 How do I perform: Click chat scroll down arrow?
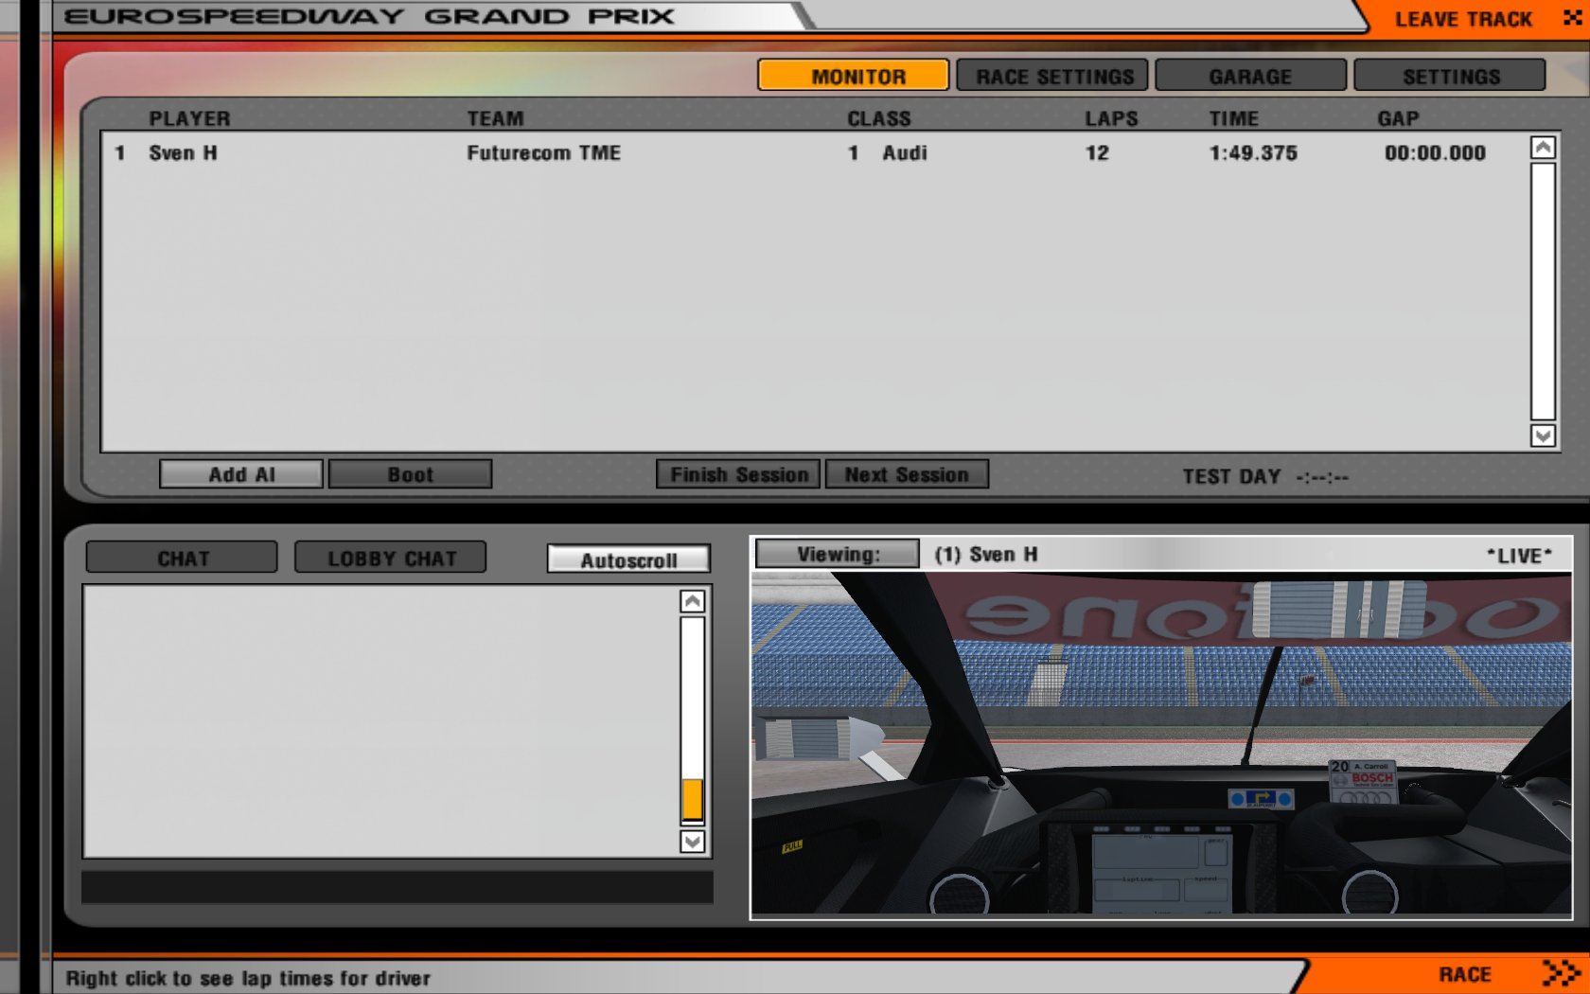point(692,841)
